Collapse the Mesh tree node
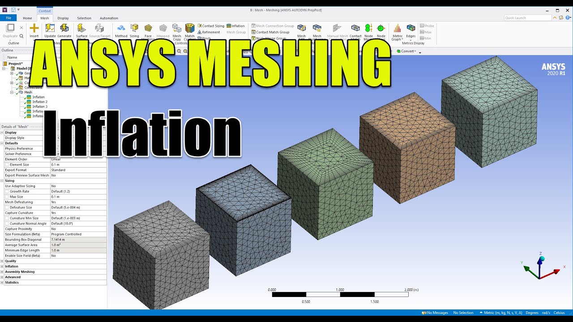The height and width of the screenshot is (322, 573). [x=12, y=92]
